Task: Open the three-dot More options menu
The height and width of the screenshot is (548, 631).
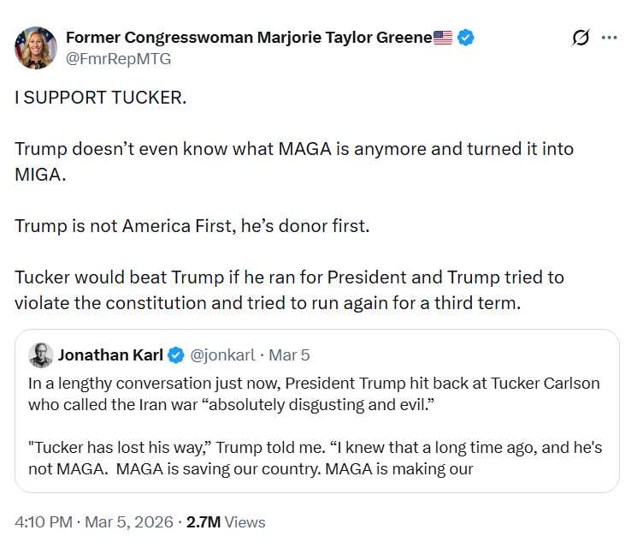Action: 609,38
